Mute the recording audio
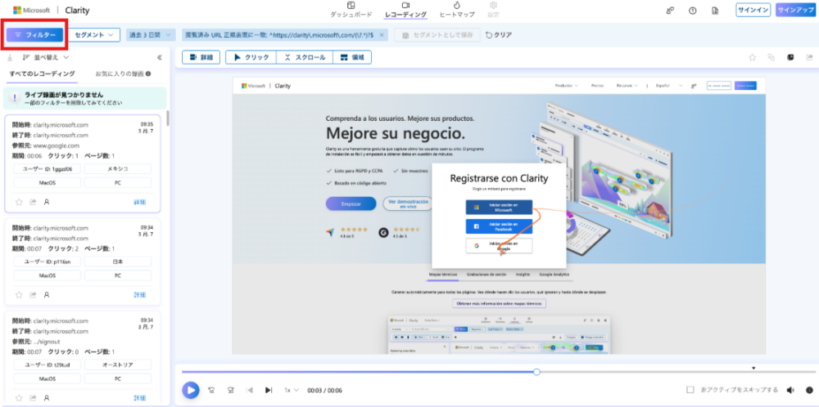 pos(790,391)
